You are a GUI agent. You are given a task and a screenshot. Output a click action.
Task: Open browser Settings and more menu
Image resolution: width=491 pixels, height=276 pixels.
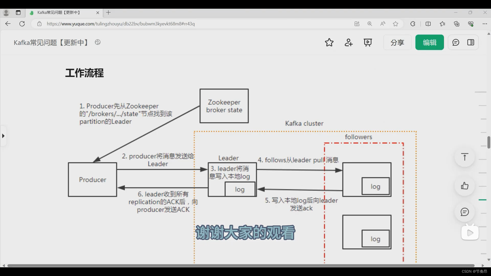click(x=485, y=24)
